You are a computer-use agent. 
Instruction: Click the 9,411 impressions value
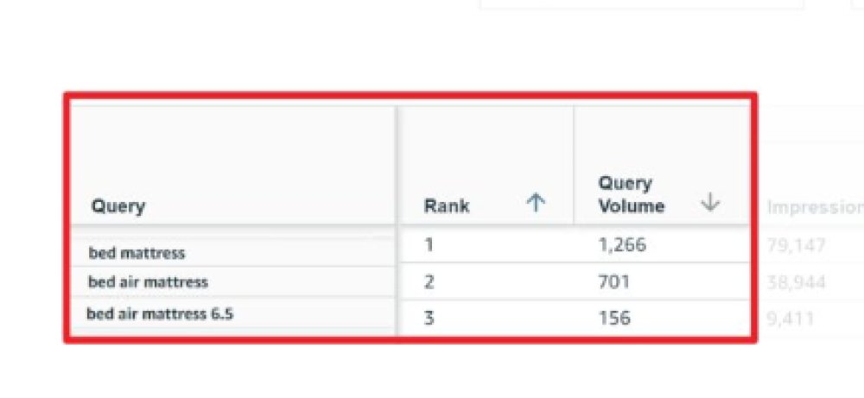[791, 319]
